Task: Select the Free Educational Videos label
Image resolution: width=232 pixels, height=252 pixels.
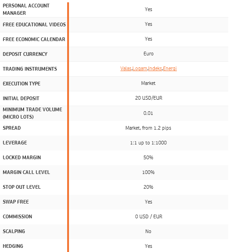Action: click(x=34, y=24)
